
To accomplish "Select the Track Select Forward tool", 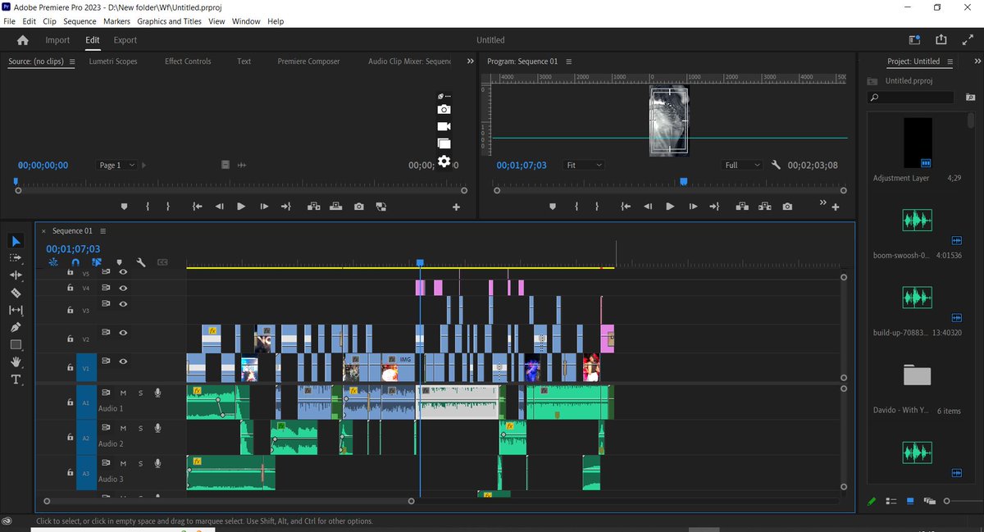I will (16, 257).
